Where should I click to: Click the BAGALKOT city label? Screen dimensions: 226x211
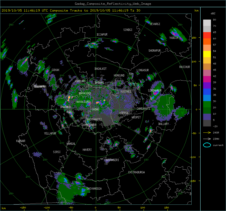pos(100,69)
